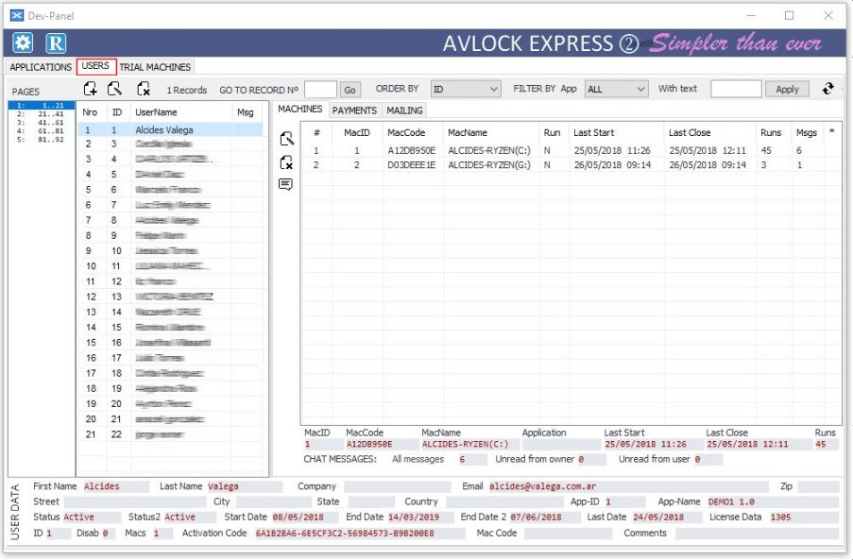Click the App-Name field DEMO1 1.0
Screen dimensions: 853x560
[773, 501]
